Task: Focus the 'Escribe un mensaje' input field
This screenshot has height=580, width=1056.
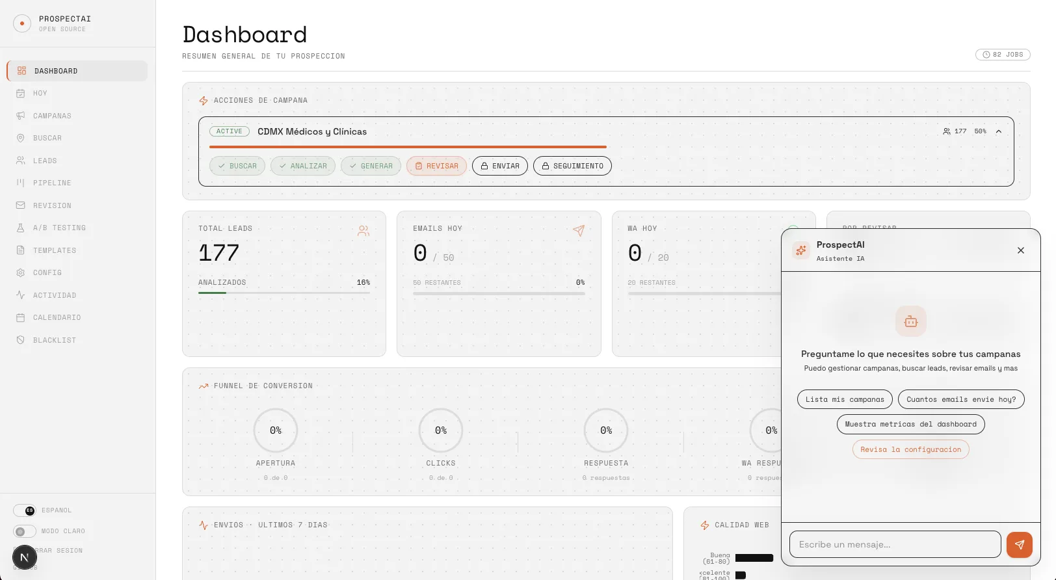Action: coord(895,544)
